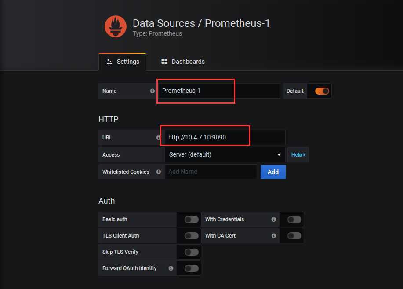Click the info icon beside Forward OAuth Identity
The width and height of the screenshot is (403, 289).
tap(171, 268)
